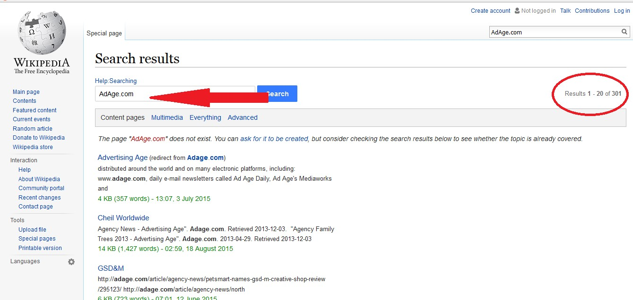Open the sidebar Help link
This screenshot has width=633, height=300.
25,170
